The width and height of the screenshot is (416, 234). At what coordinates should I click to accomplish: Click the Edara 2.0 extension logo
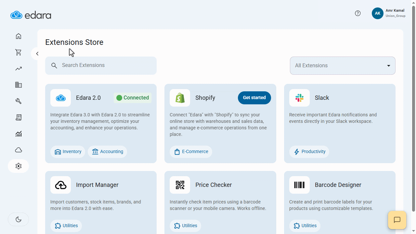click(60, 98)
